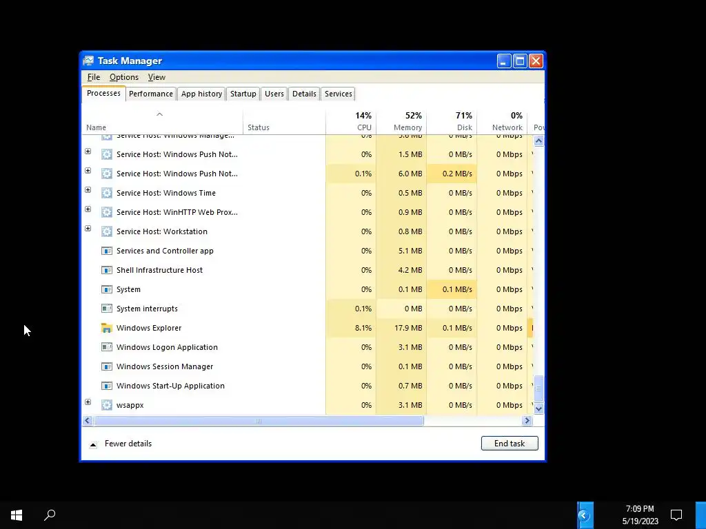This screenshot has height=529, width=706.
Task: Select the Processes tab
Action: click(x=103, y=93)
